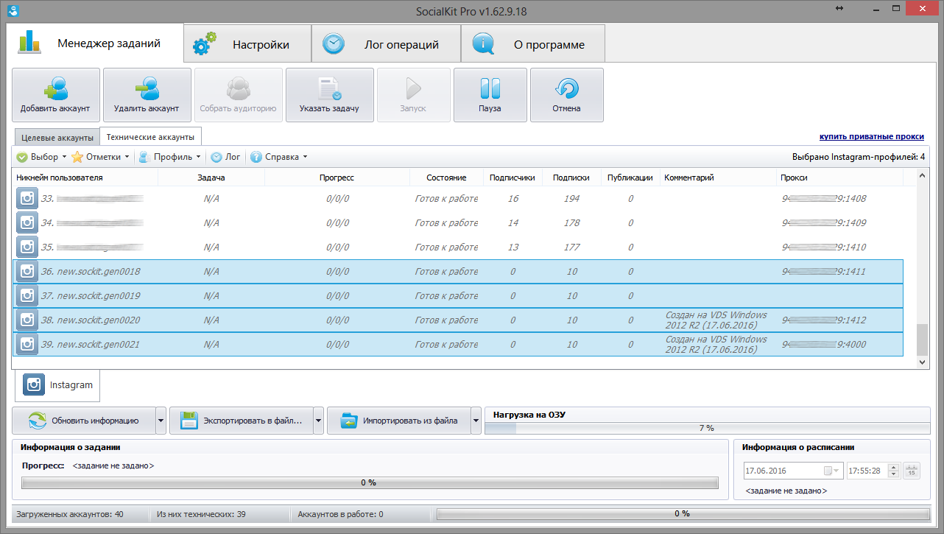Image resolution: width=944 pixels, height=534 pixels.
Task: Click the Загруженных аккаунтов: 40 status text
Action: click(x=68, y=514)
